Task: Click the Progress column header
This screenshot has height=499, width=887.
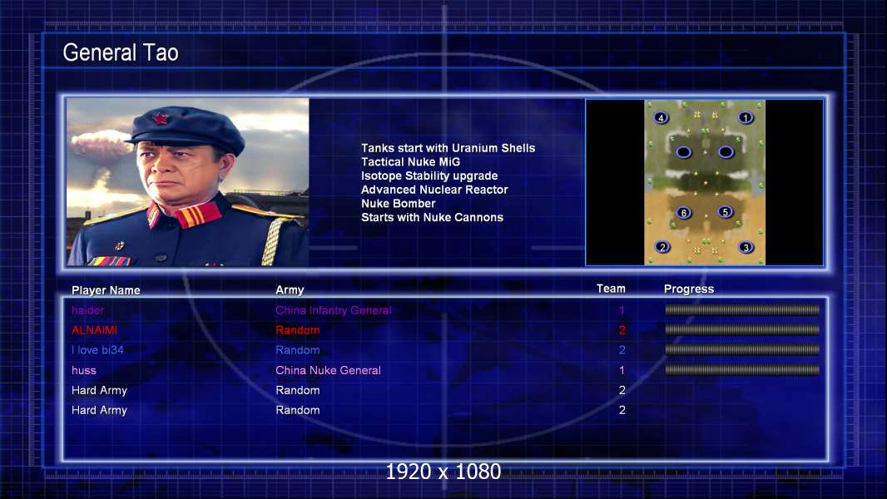Action: [x=689, y=289]
